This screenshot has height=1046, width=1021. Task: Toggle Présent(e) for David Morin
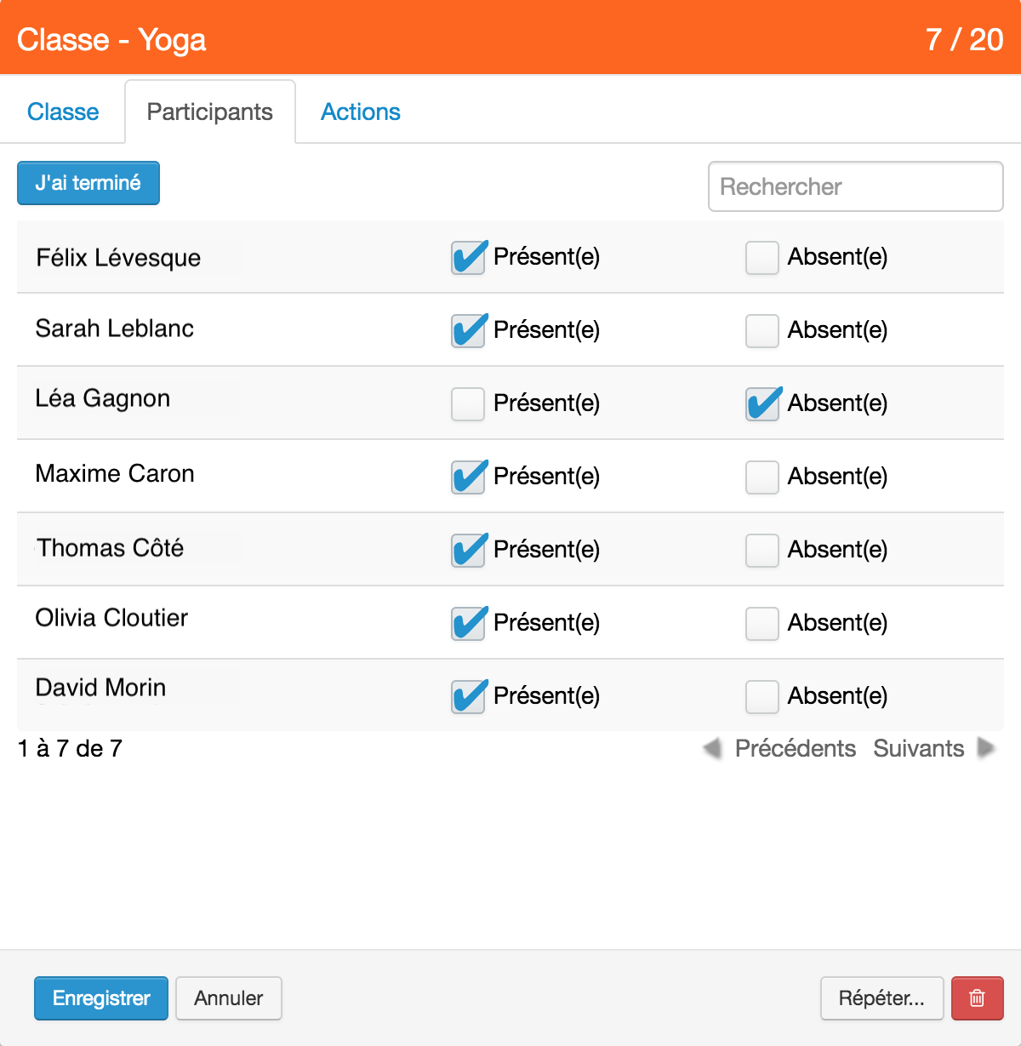click(468, 697)
